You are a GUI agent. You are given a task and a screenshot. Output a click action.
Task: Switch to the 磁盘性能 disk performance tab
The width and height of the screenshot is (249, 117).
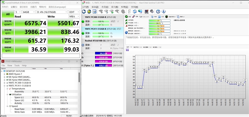170,17
